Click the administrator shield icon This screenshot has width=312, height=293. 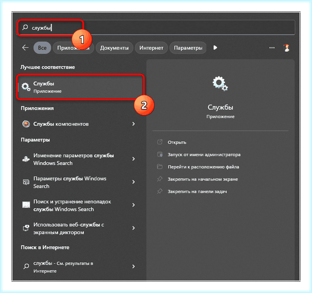tap(160, 155)
